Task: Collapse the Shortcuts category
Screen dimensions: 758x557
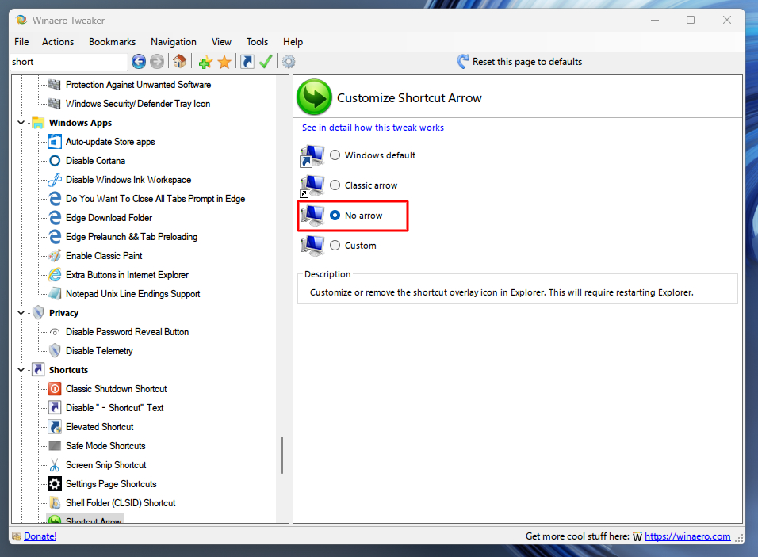Action: coord(21,369)
